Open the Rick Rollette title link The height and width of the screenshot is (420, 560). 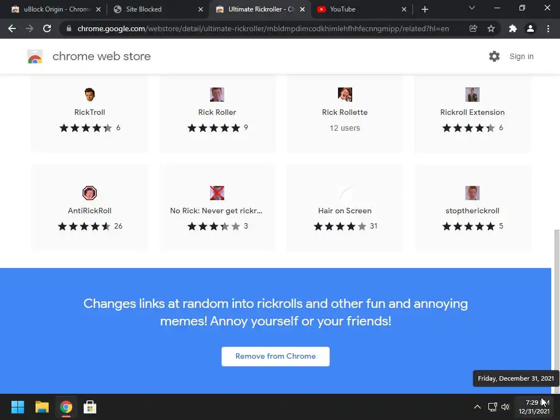tap(345, 112)
